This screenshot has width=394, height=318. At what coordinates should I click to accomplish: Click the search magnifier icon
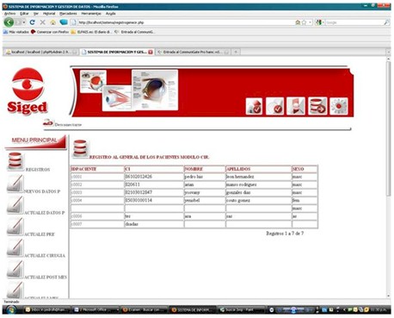[x=386, y=22]
